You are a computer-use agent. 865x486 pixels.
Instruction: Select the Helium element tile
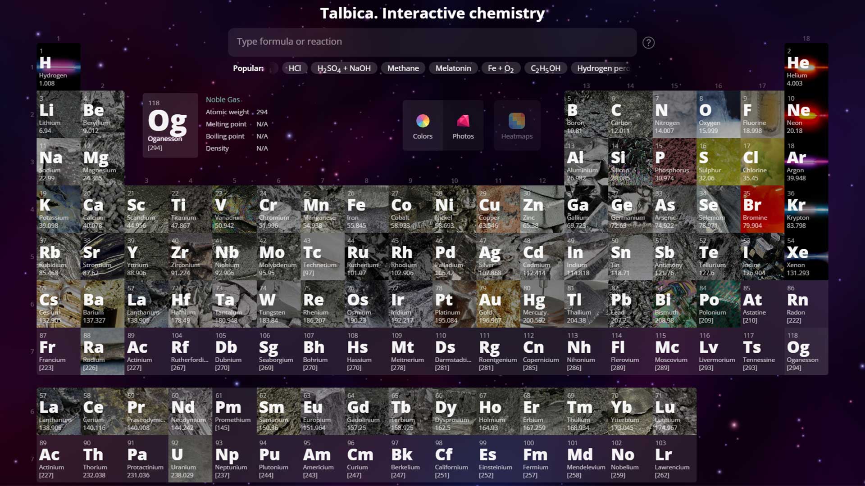806,67
